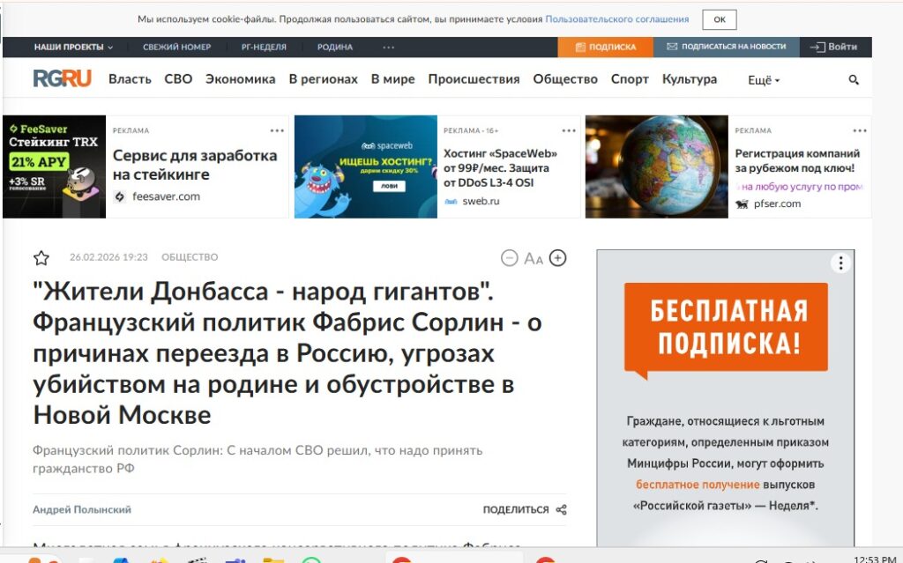Screen dimensions: 903x563
Task: Open options dots on feesaver ad
Action: pyautogui.click(x=277, y=130)
